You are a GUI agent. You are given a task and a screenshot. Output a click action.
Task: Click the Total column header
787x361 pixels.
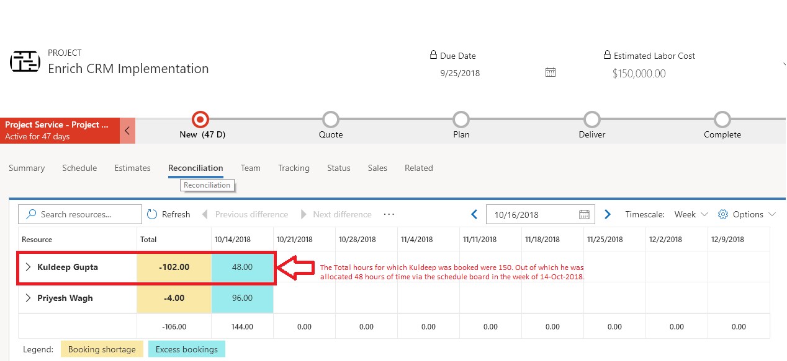(x=174, y=239)
